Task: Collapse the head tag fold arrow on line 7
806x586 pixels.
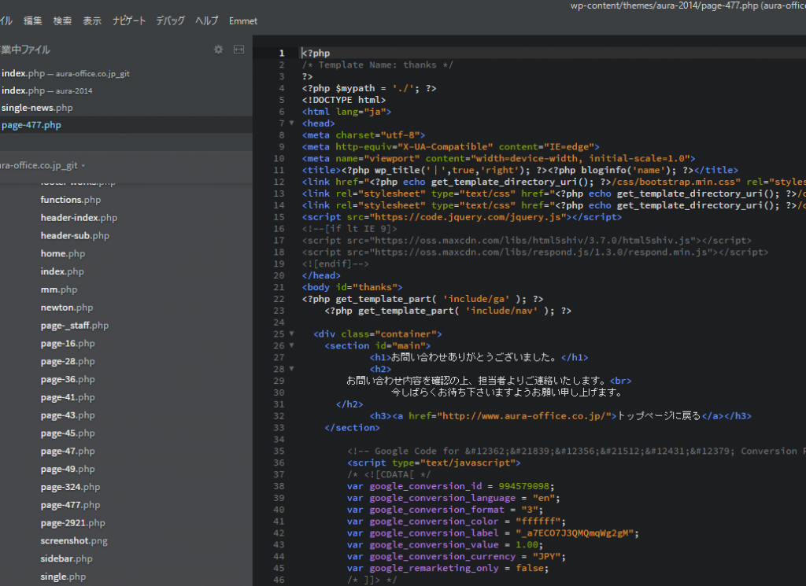Action: (291, 123)
